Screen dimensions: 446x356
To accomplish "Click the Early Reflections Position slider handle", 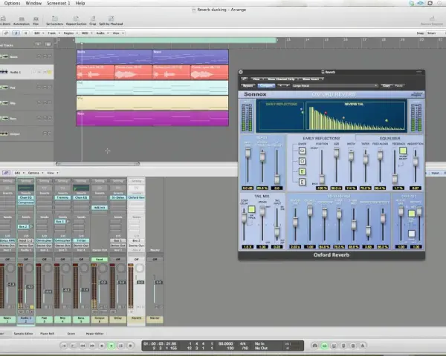I will 322,179.
